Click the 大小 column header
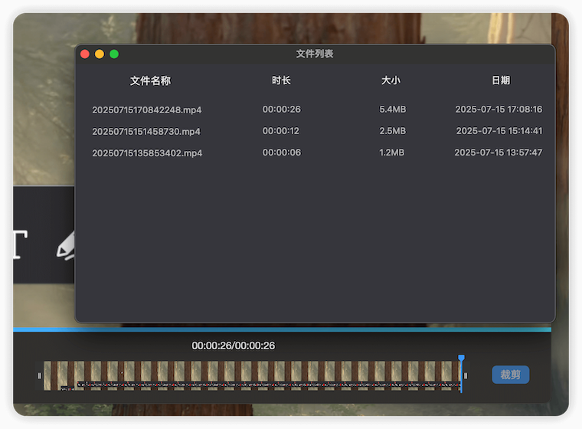582x429 pixels. [x=391, y=80]
